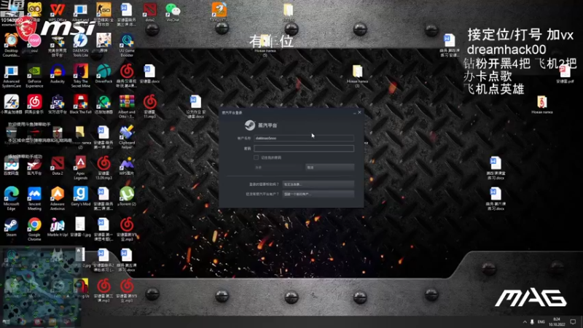583x328 pixels.
Task: Click the login button left of cancel
Action: (278, 168)
